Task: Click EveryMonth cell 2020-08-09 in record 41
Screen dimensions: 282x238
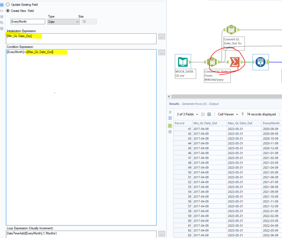Action: click(272, 129)
